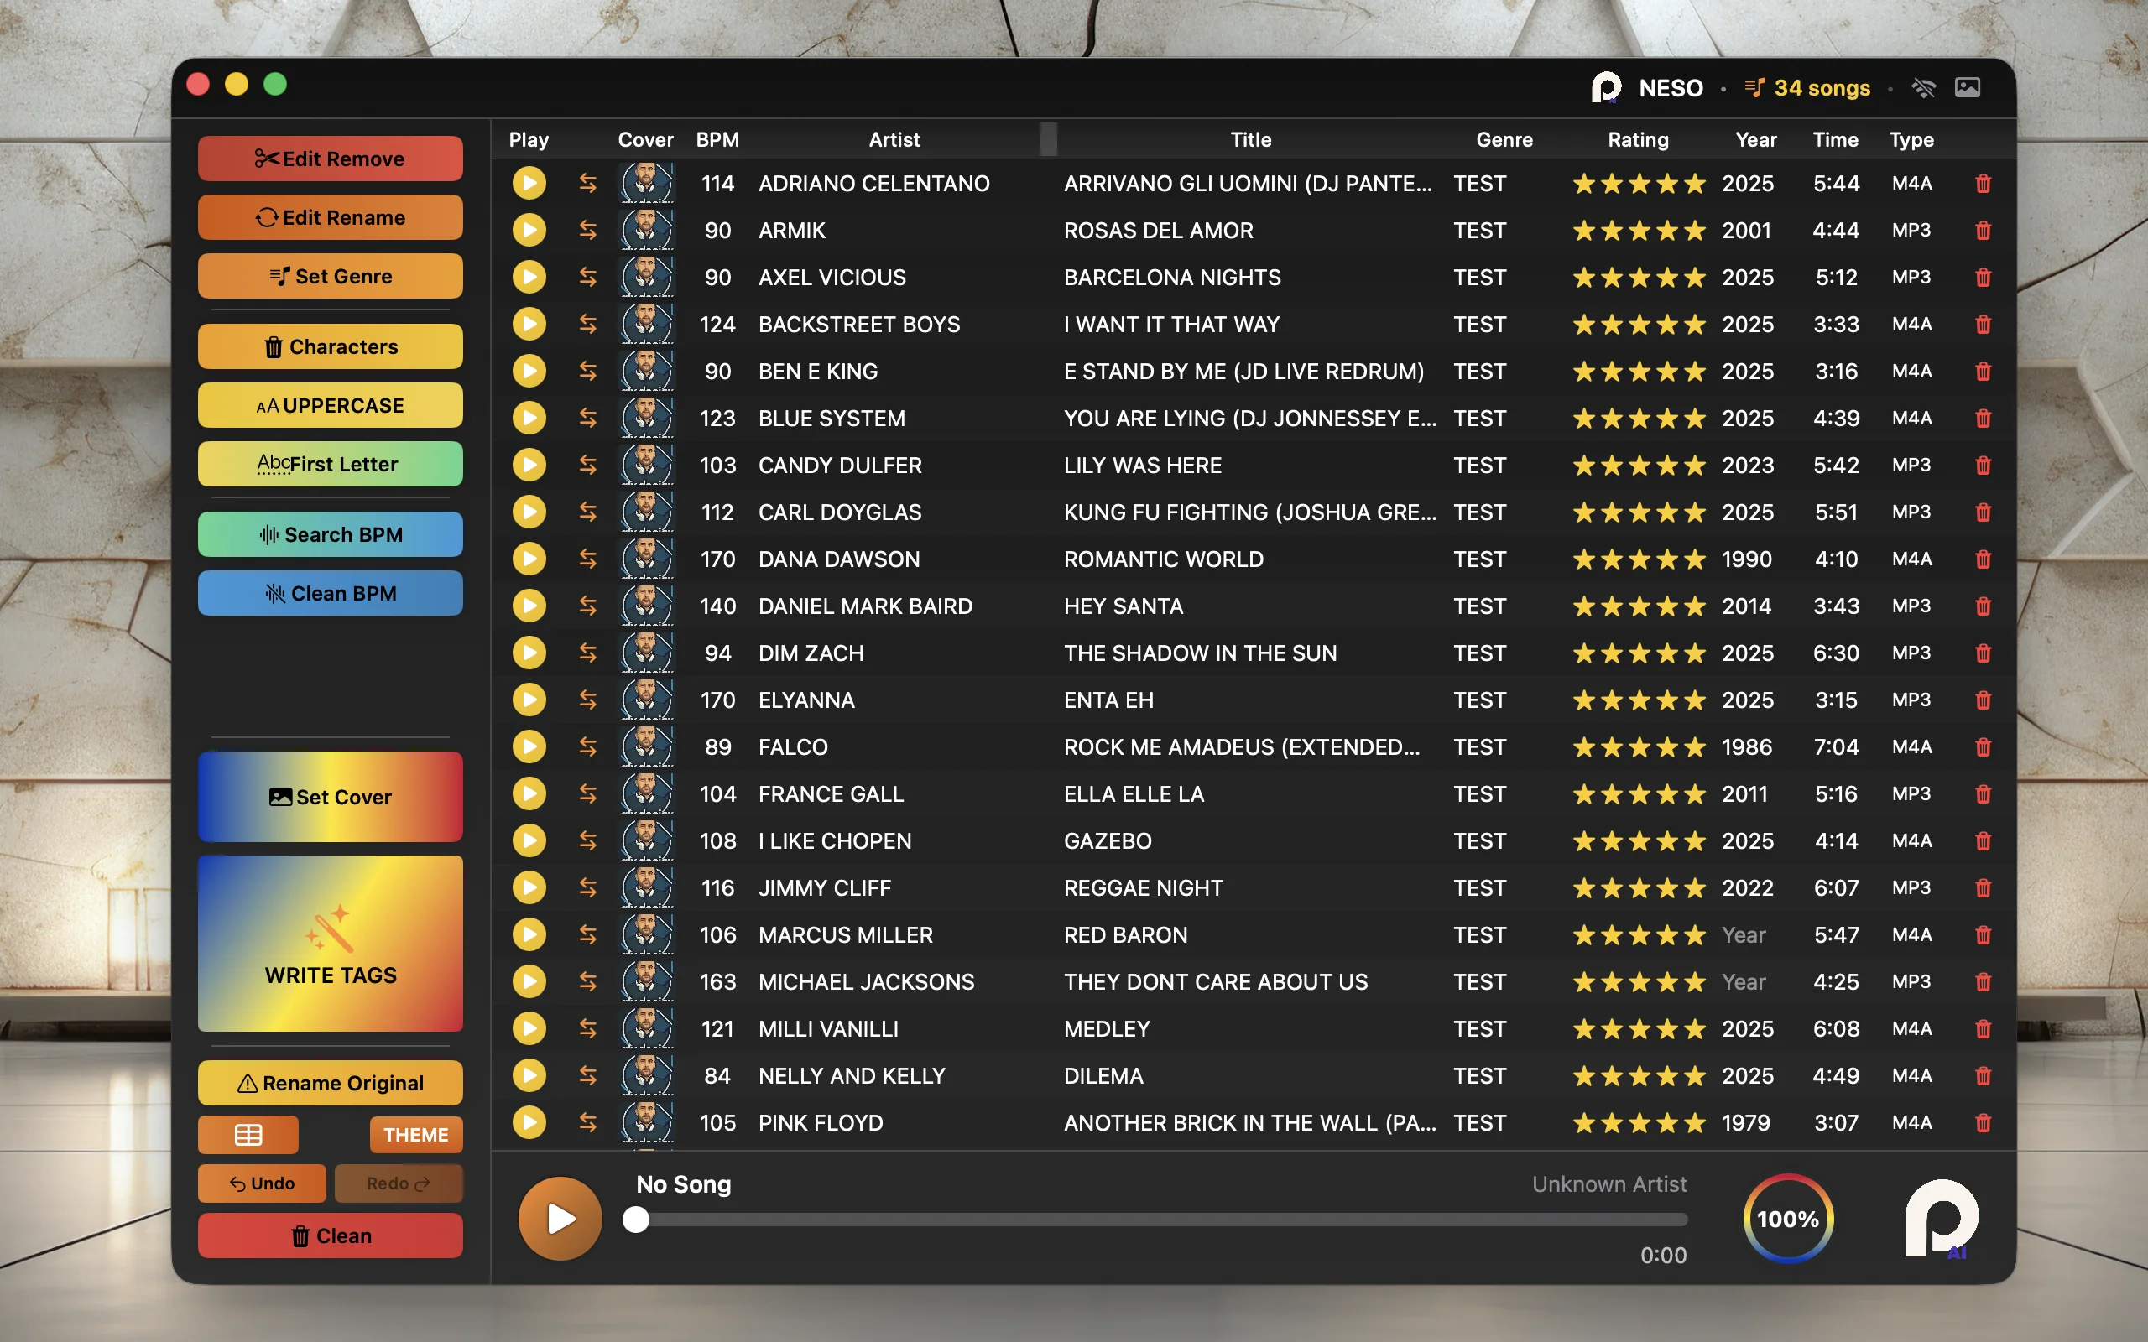Sort by the Rating column header

click(x=1638, y=139)
